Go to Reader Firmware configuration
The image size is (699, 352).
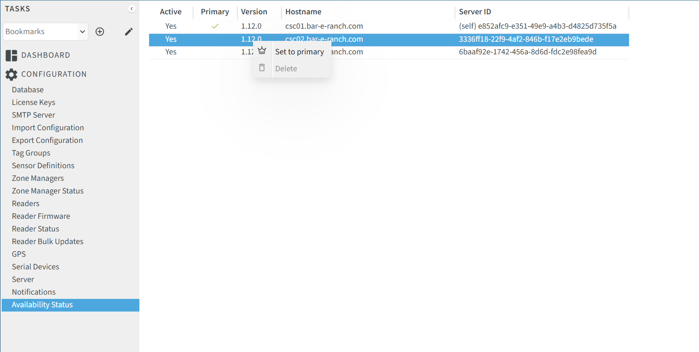tap(41, 216)
